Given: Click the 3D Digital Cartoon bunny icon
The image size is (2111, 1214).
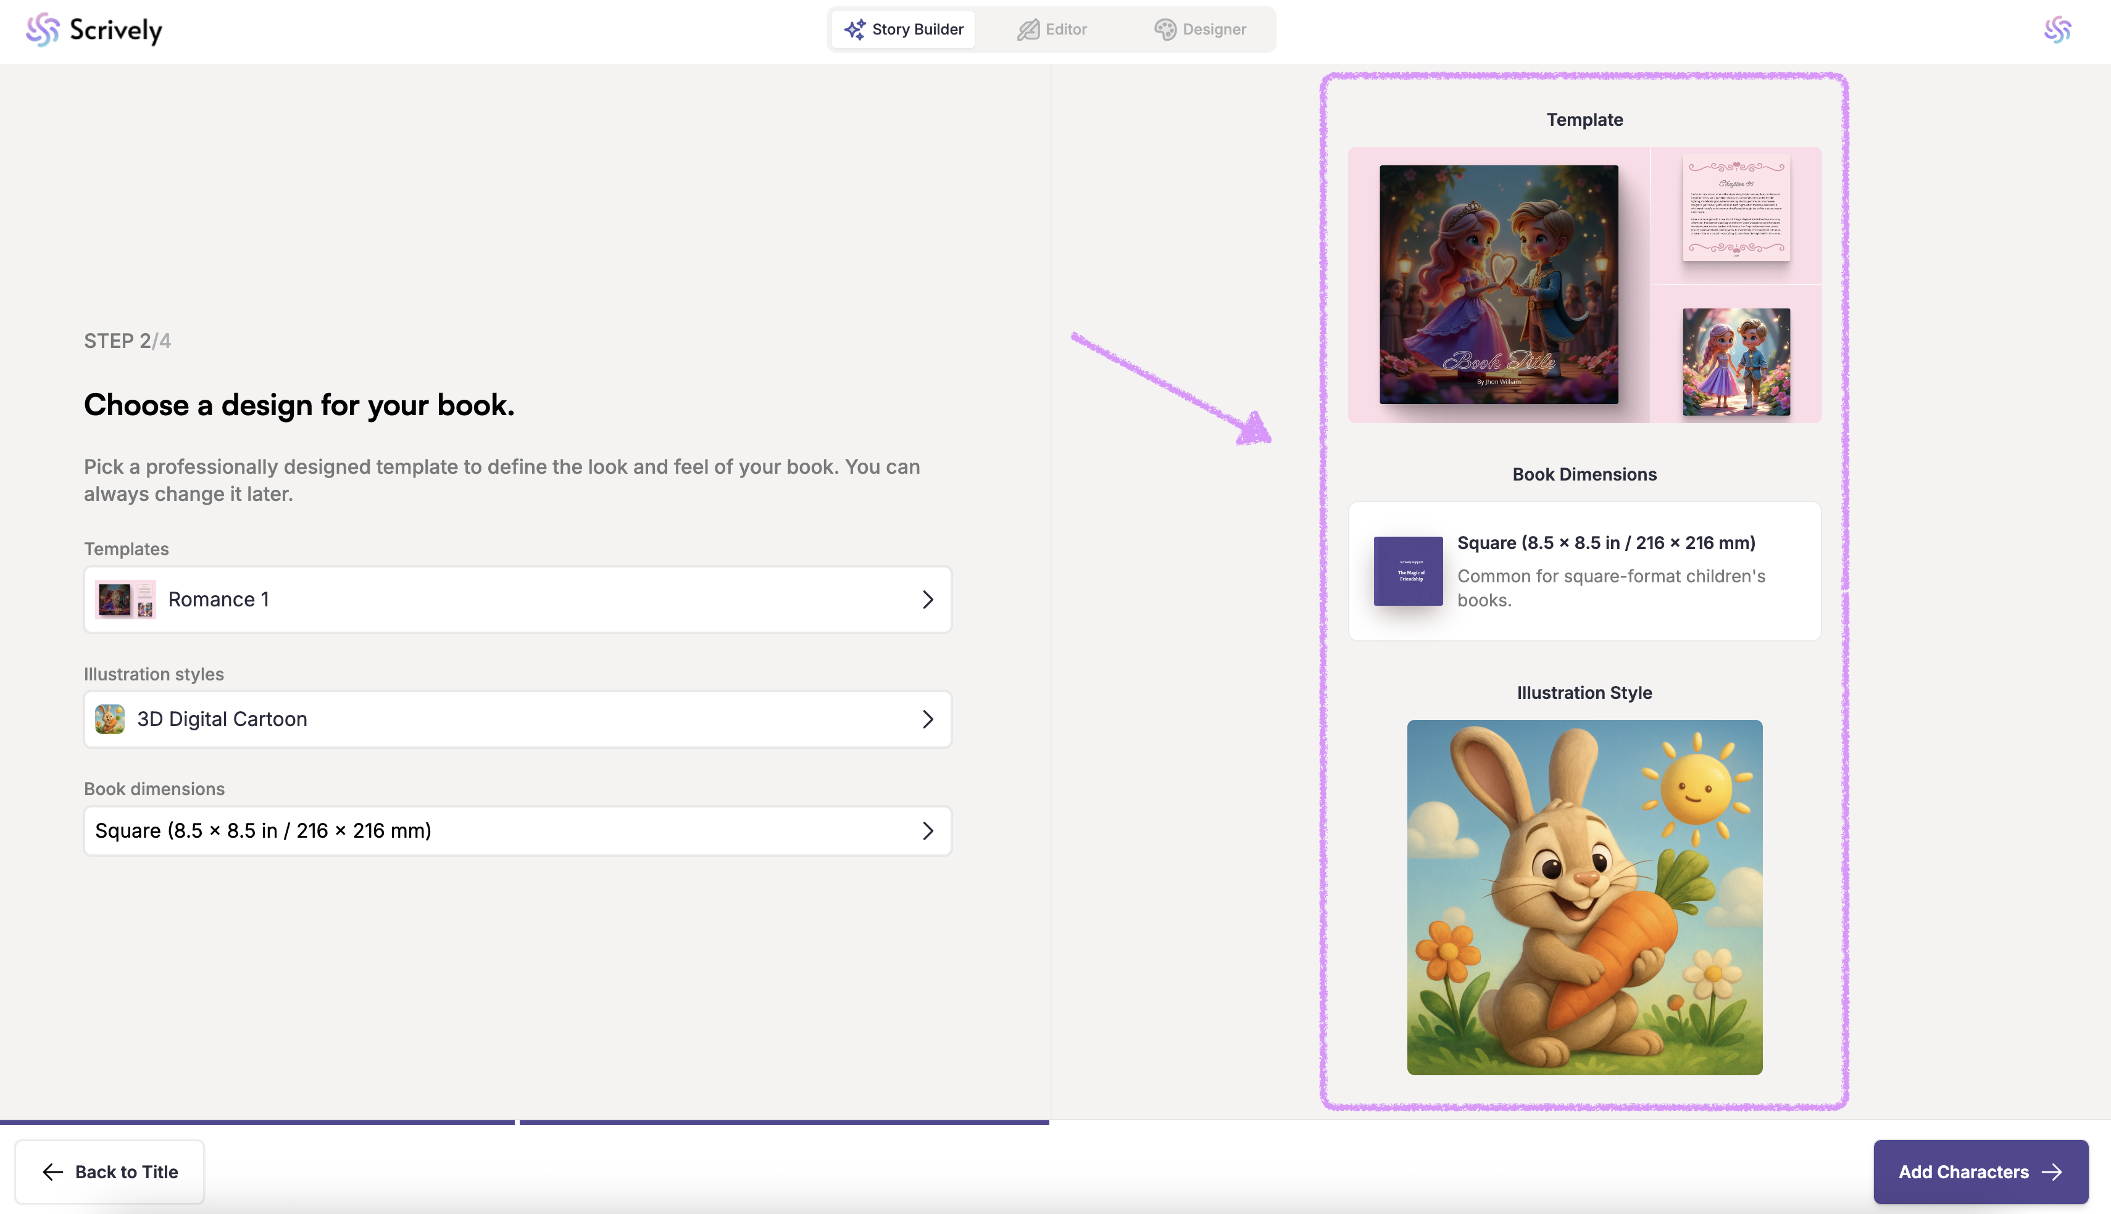Looking at the screenshot, I should tap(109, 719).
